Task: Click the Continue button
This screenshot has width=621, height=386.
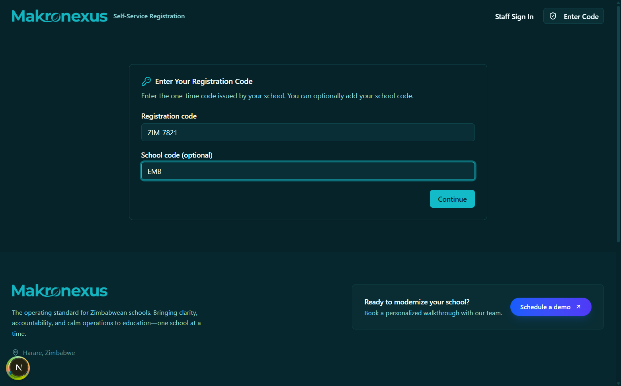Action: click(x=452, y=199)
